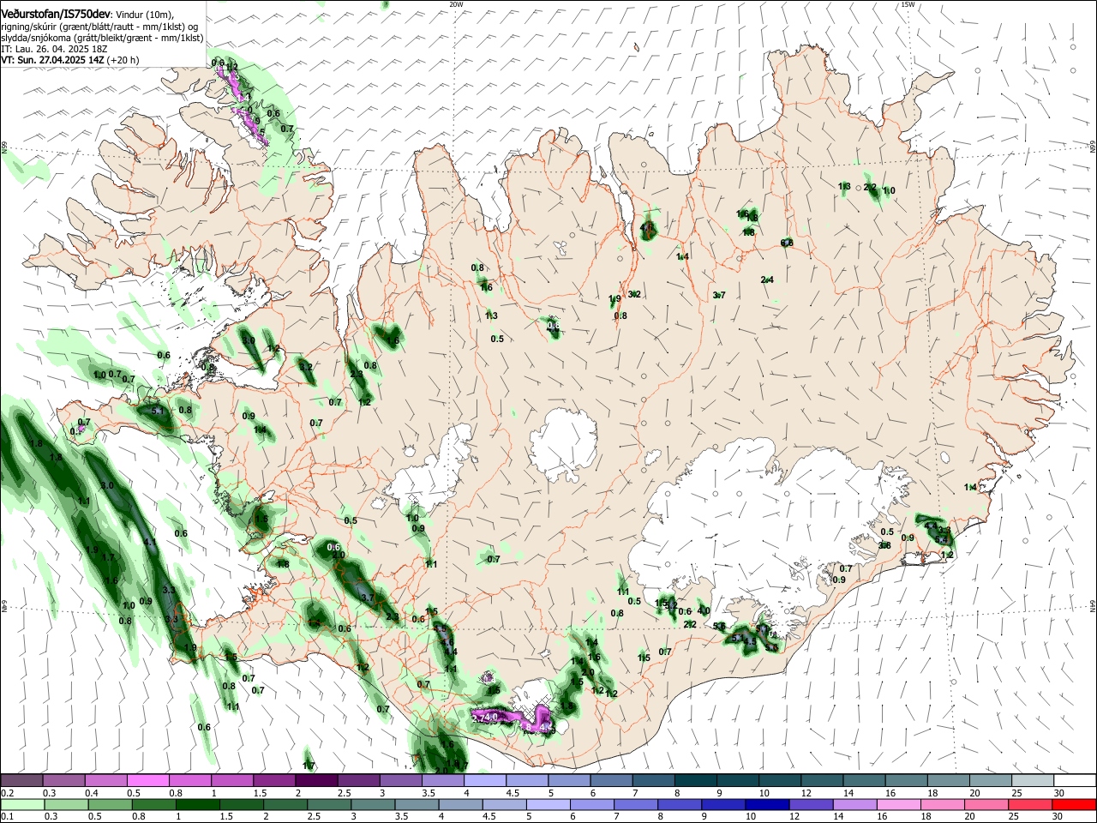The image size is (1097, 823).
Task: Pick the bright red rain swatch after 30
Action: (1076, 804)
